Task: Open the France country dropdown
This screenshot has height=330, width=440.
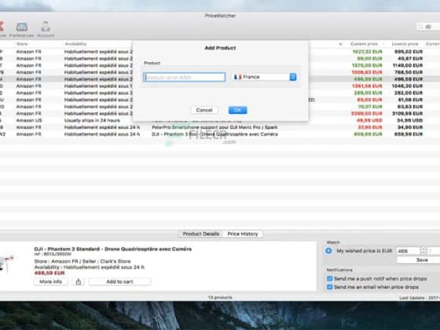Action: click(x=265, y=77)
